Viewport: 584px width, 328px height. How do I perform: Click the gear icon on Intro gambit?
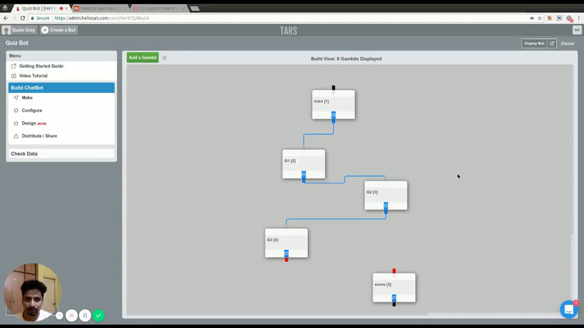tap(334, 115)
